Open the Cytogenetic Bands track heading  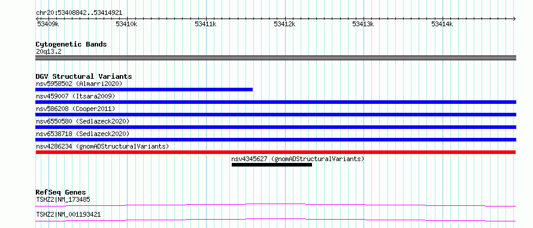[x=71, y=44]
